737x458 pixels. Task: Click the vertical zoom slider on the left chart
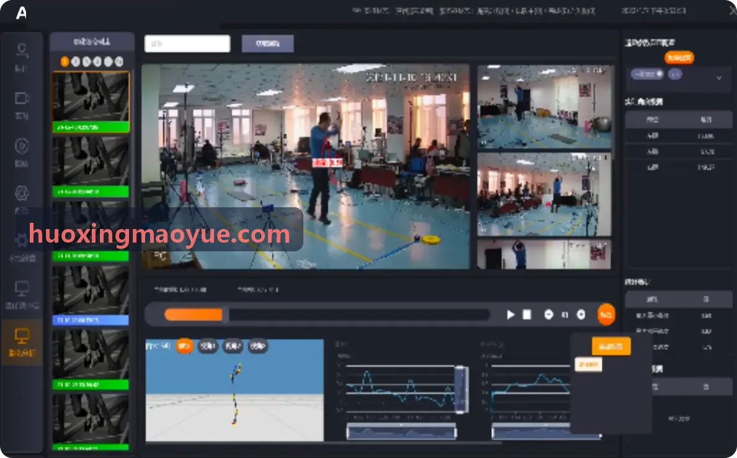pyautogui.click(x=462, y=389)
